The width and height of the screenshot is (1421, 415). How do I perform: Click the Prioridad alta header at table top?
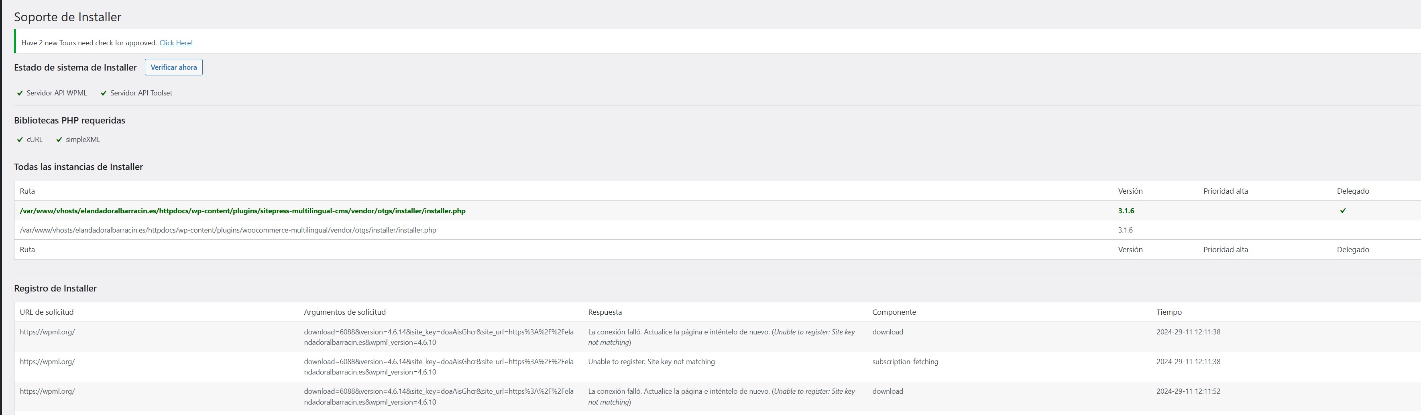point(1225,191)
